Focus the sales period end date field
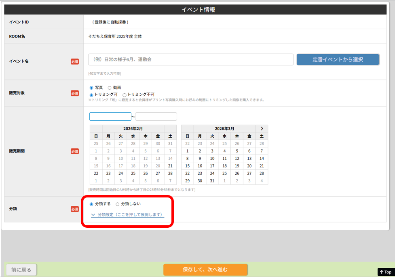The width and height of the screenshot is (395, 277). (x=156, y=117)
